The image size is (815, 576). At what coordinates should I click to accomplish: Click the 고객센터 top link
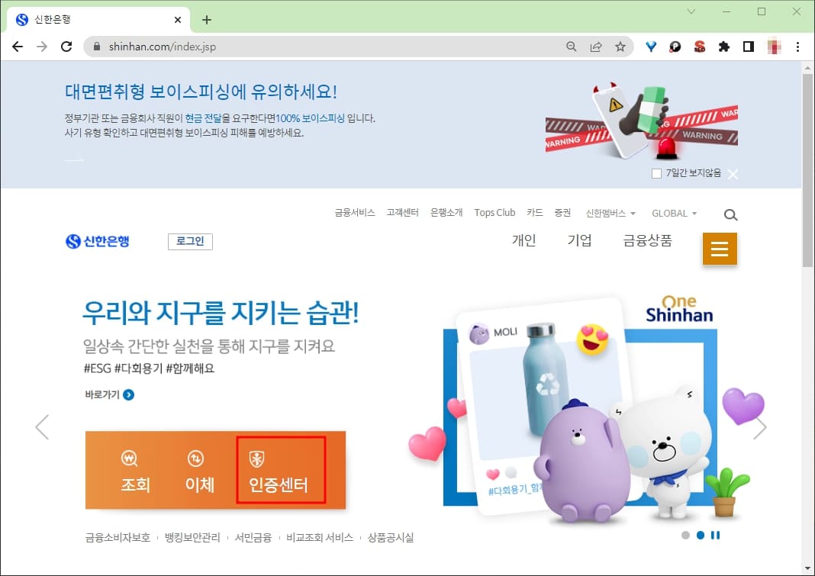(x=402, y=213)
